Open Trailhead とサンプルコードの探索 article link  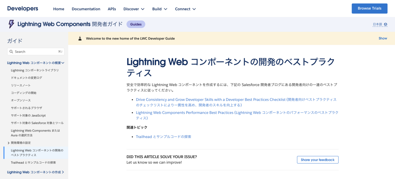click(164, 137)
